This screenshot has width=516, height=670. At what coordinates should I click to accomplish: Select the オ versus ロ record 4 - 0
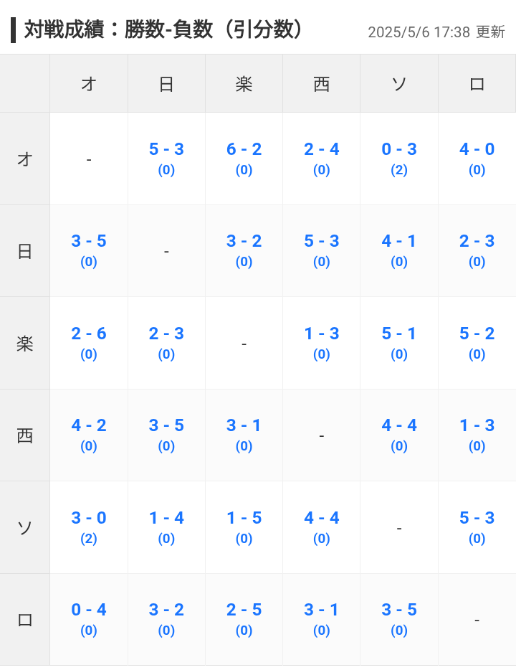pyautogui.click(x=477, y=158)
